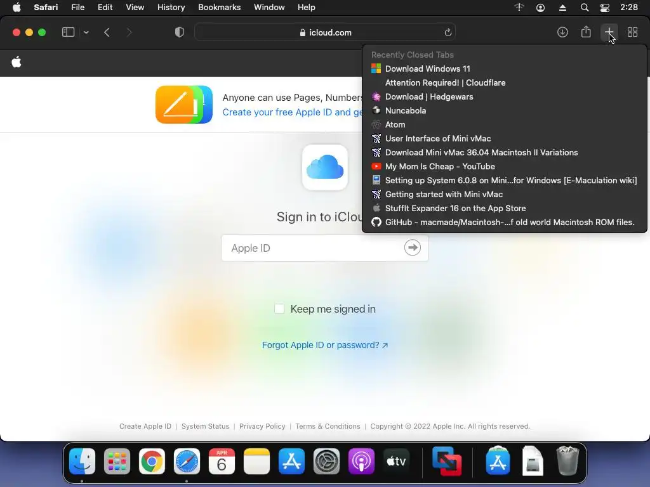Open Create Apple ID footer link
Viewport: 650px width, 487px height.
tap(145, 426)
